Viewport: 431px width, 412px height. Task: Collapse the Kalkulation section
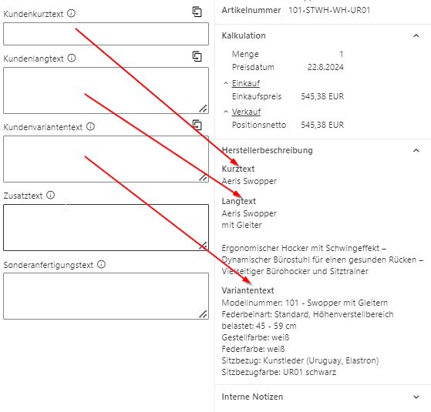click(x=416, y=35)
